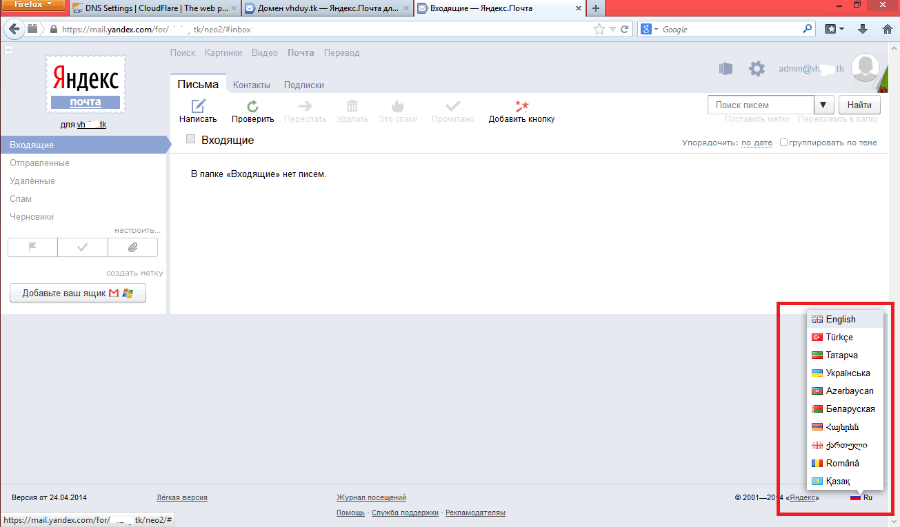Filter messages with attachments paperclip icon

[132, 247]
